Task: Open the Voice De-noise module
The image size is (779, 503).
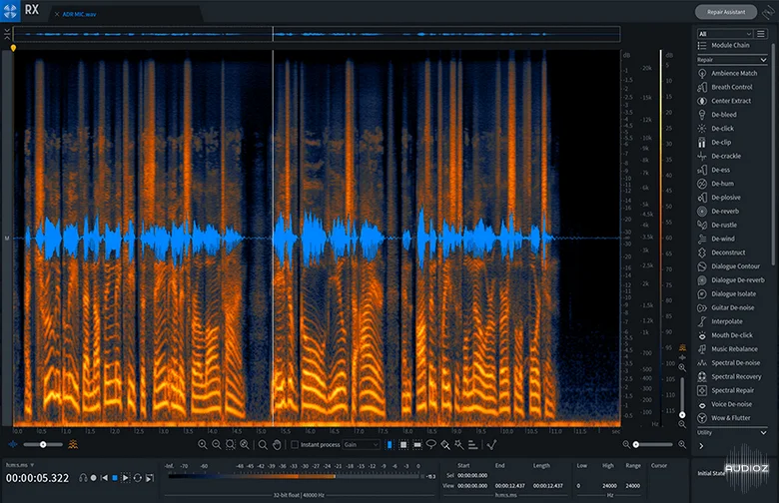Action: (725, 404)
